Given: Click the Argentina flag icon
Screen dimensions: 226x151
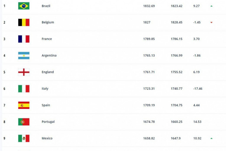Looking at the screenshot, I should pyautogui.click(x=24, y=56).
